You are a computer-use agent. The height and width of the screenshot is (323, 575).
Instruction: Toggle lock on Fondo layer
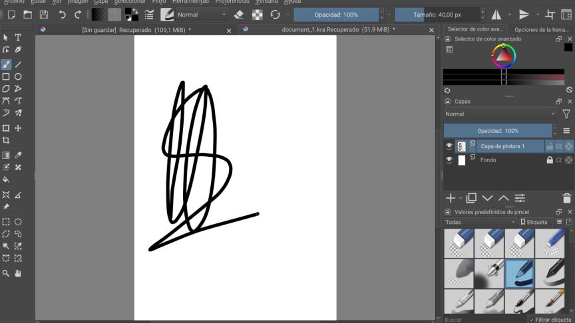pyautogui.click(x=549, y=160)
